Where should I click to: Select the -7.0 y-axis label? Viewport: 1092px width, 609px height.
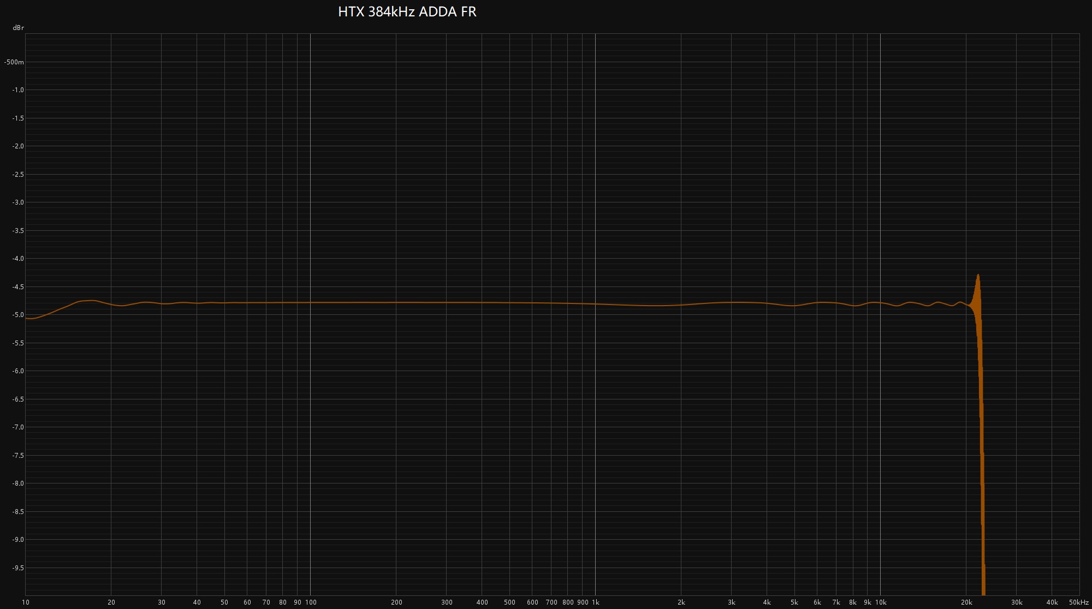pos(18,427)
